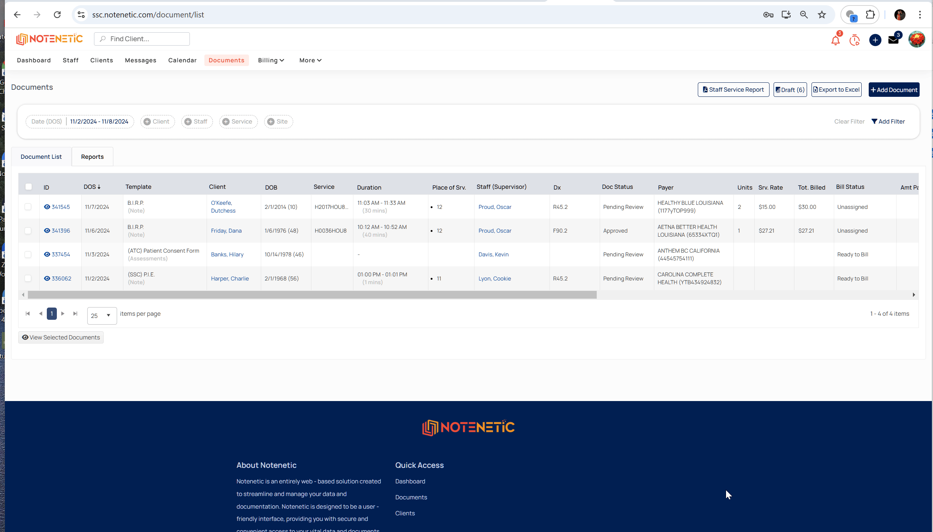Image resolution: width=933 pixels, height=532 pixels.
Task: Click the Notenetic logo in header
Action: click(x=49, y=39)
